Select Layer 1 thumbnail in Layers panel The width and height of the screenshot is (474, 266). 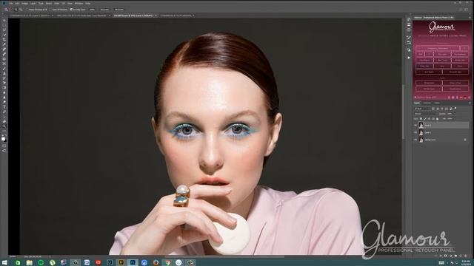[421, 132]
